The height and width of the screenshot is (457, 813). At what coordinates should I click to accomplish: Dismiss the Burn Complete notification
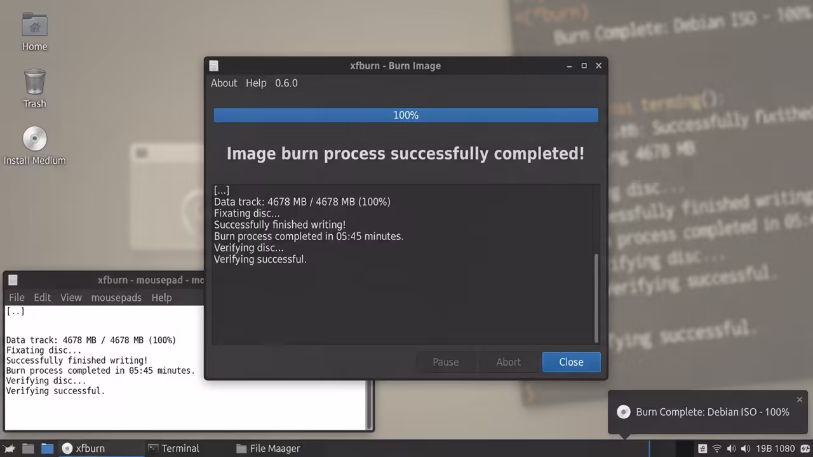point(800,399)
